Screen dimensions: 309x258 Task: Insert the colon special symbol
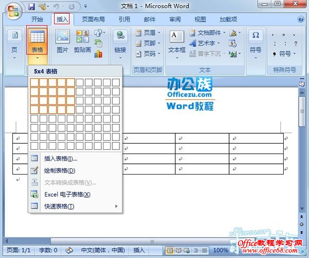coord(285,44)
